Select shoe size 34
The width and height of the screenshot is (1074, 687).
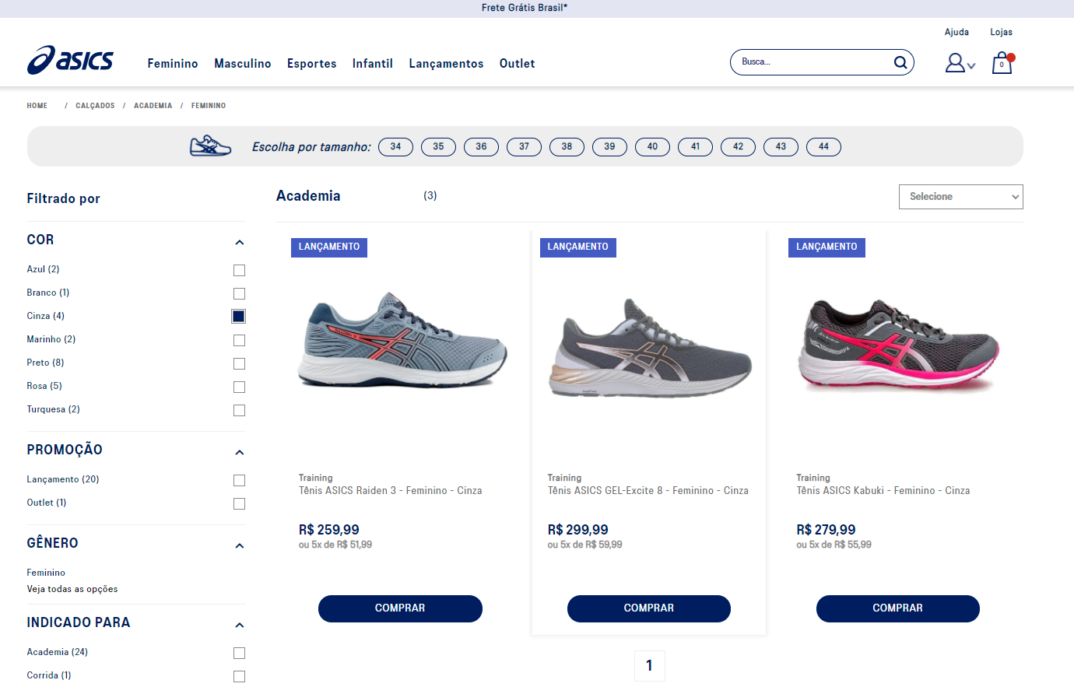coord(395,146)
